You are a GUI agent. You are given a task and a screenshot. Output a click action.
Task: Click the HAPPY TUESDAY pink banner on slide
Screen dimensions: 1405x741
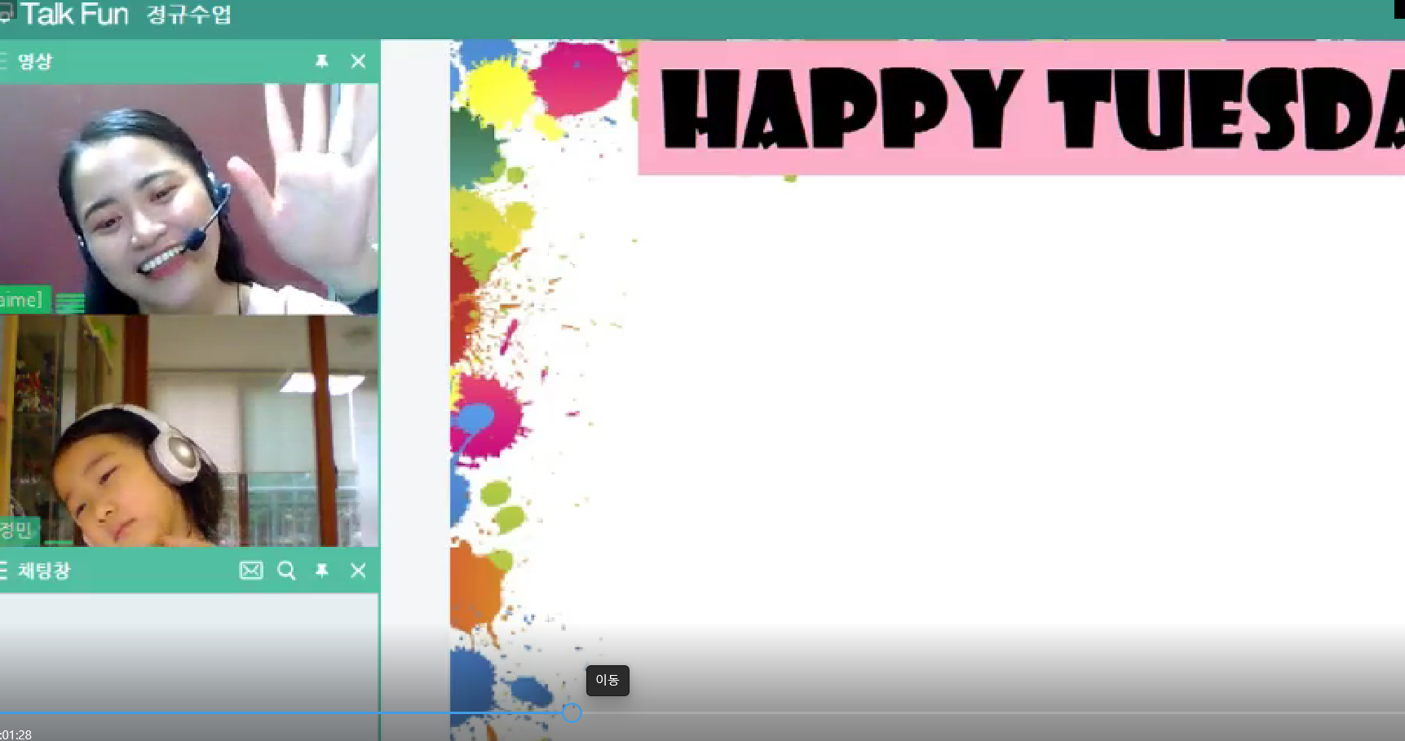tap(1019, 108)
